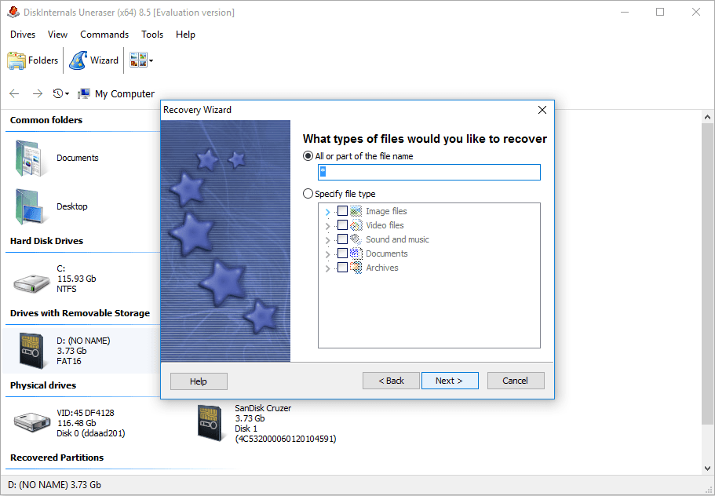Open the Tools menu

(152, 35)
